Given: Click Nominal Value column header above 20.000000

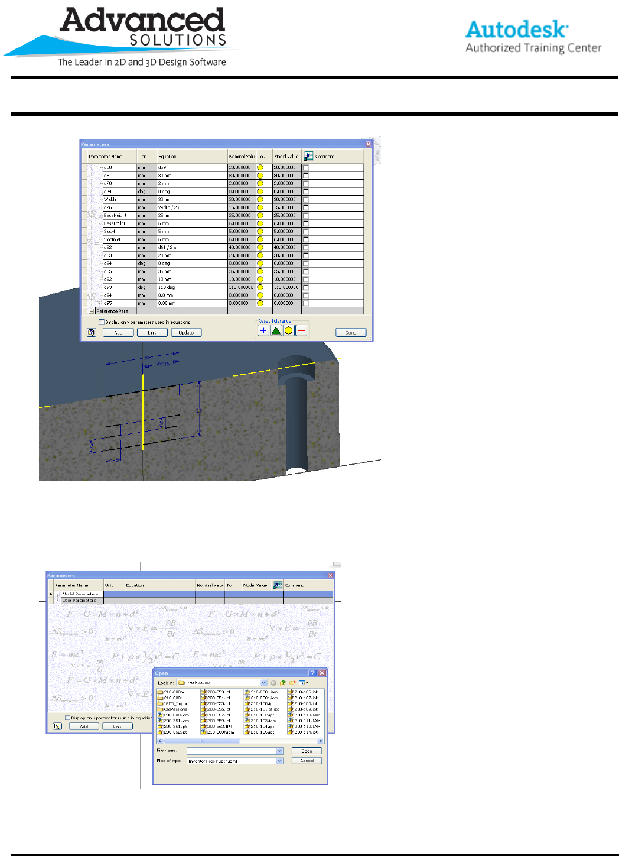Looking at the screenshot, I should (x=242, y=157).
